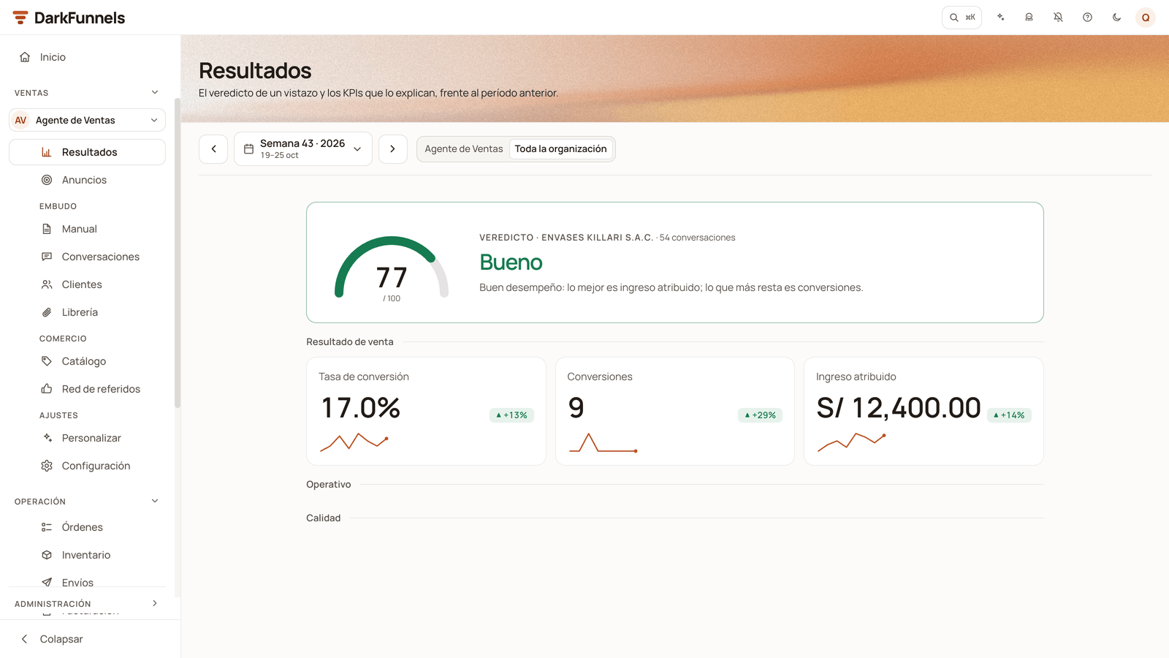
Task: Collapse the OPERACIÓN section chevron
Action: pos(155,501)
